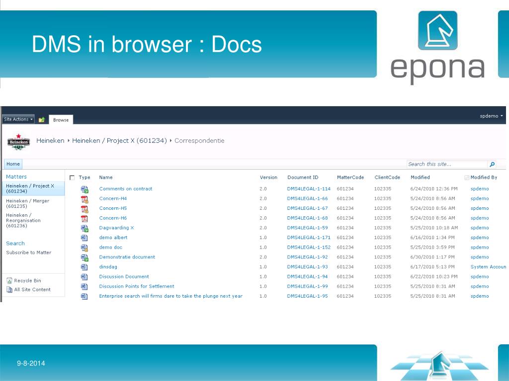509x381 pixels.
Task: Click the Word icon for Demonstratie document
Action: 85,257
